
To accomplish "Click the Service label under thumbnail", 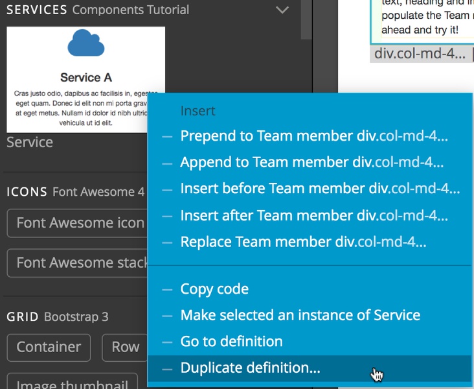I will [30, 142].
